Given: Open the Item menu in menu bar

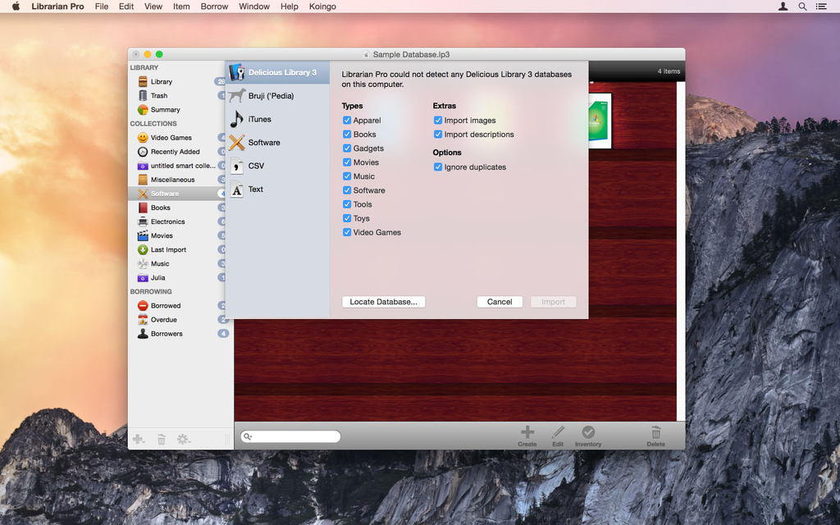Looking at the screenshot, I should [x=181, y=7].
